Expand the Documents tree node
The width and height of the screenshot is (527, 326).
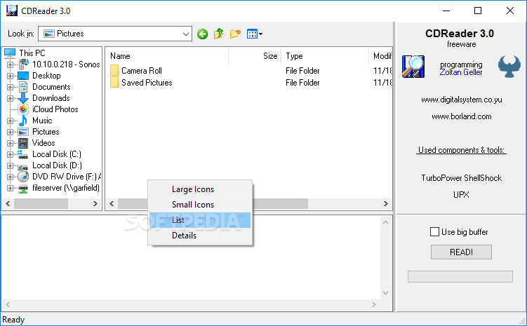coord(10,88)
